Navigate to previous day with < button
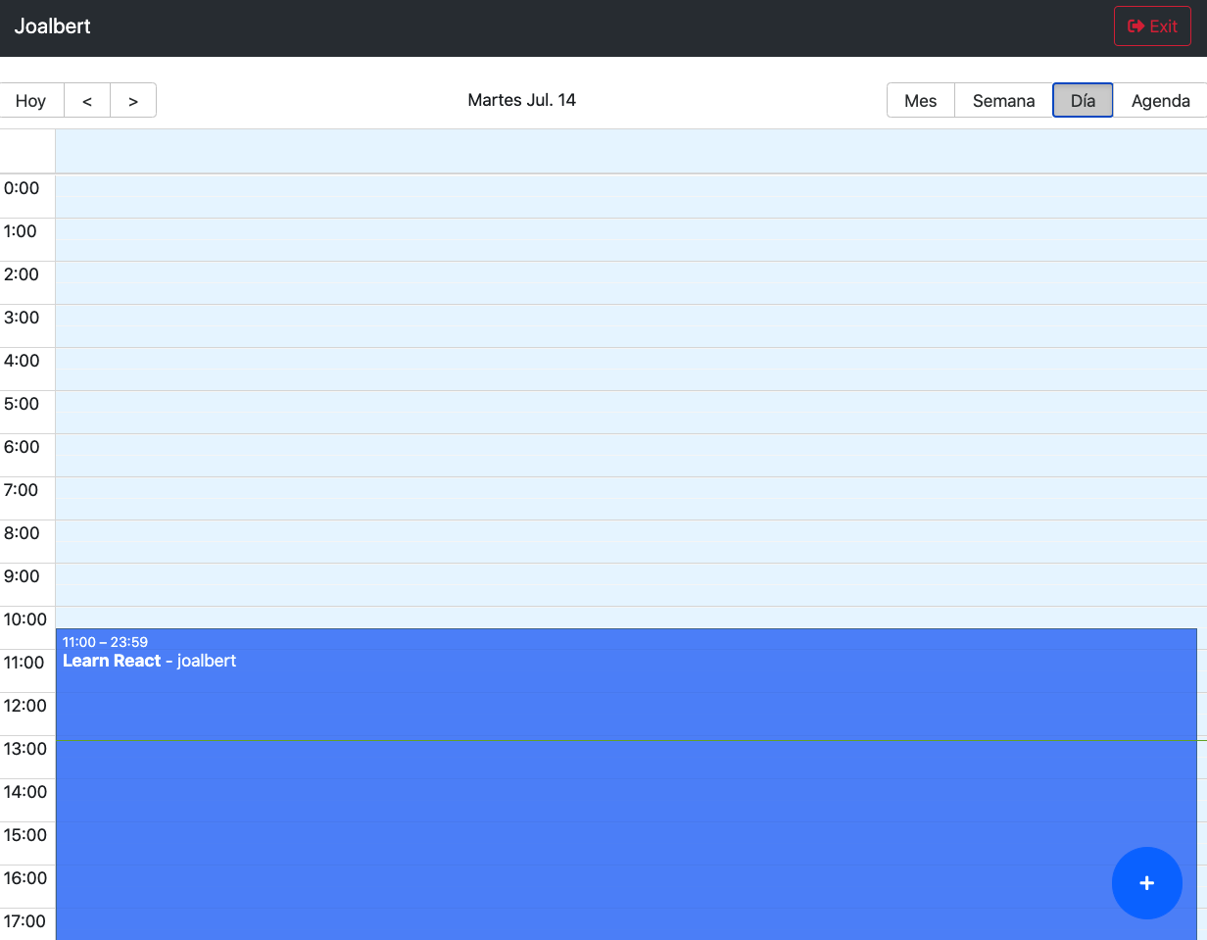 click(x=87, y=100)
